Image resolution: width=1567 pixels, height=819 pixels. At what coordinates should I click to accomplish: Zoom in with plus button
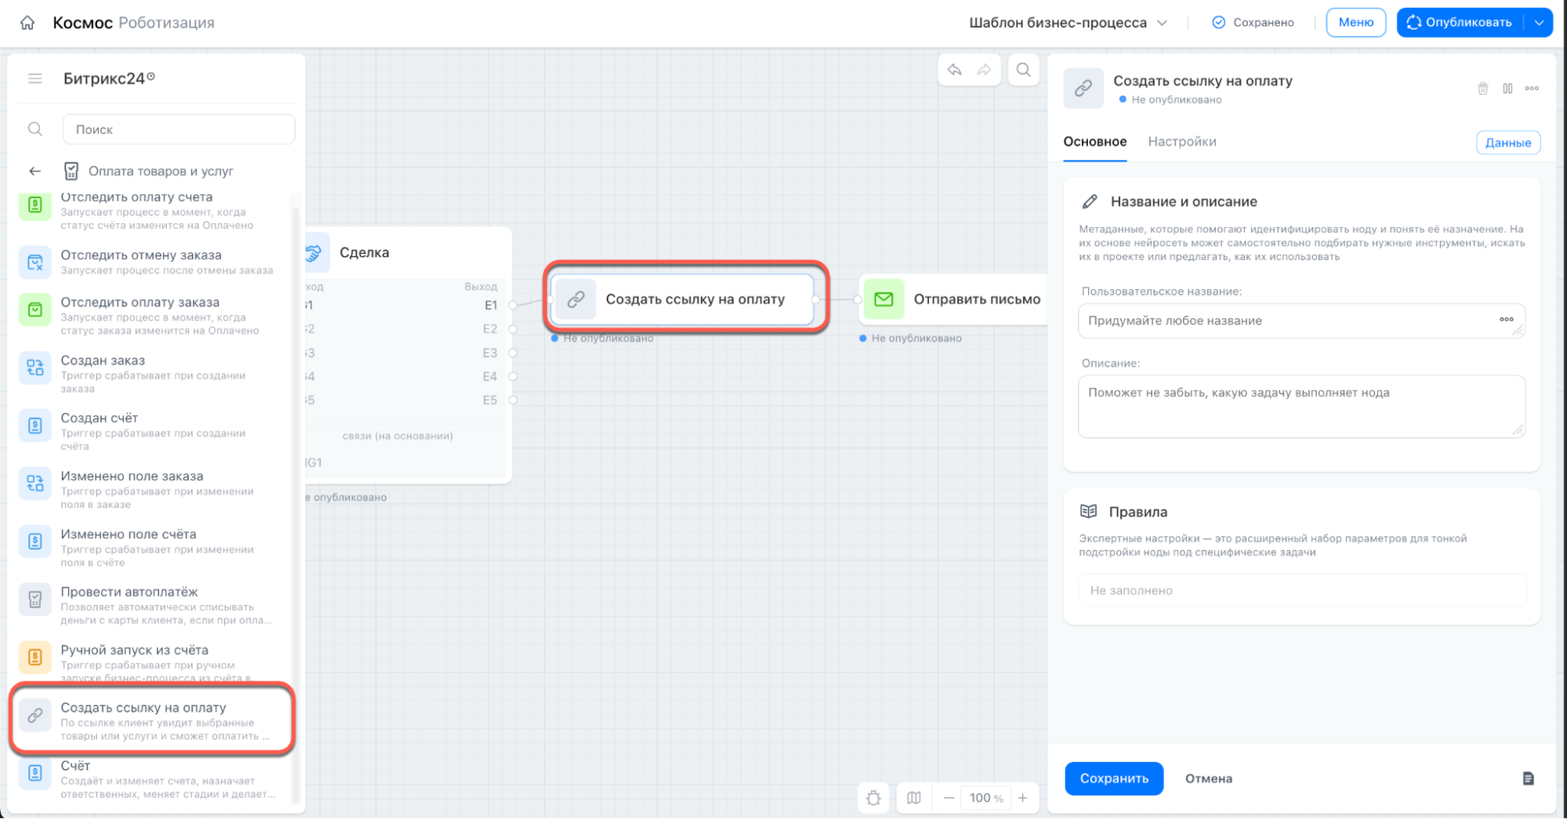1023,798
